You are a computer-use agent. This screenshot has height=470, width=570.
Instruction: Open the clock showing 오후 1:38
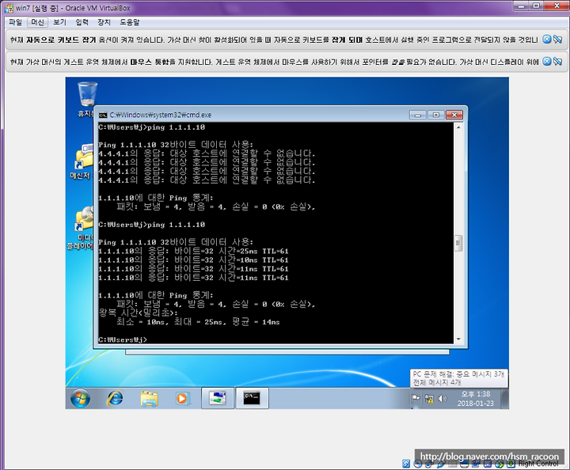(476, 399)
